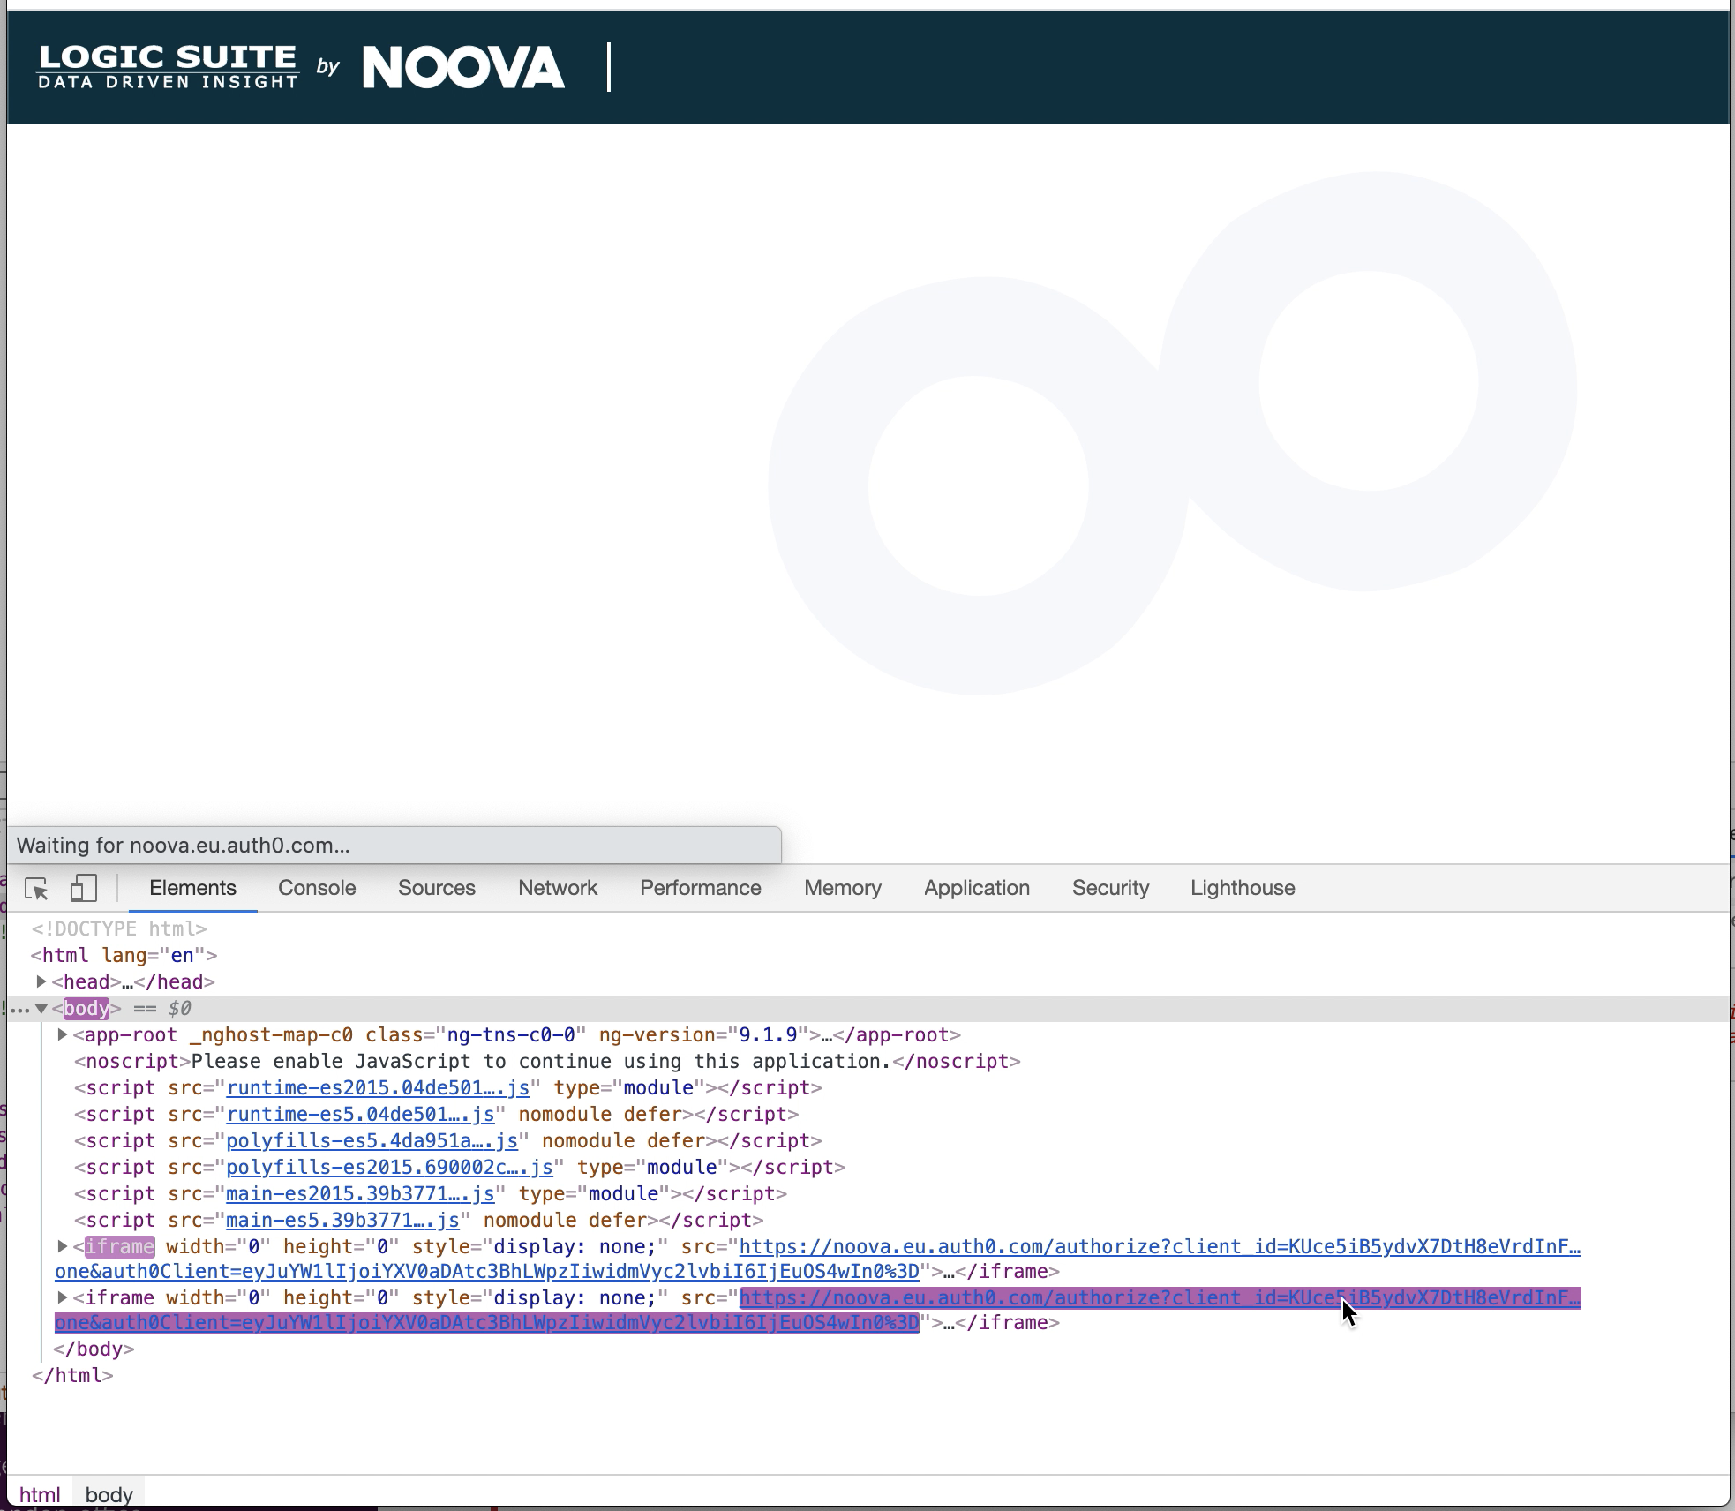This screenshot has height=1511, width=1735.
Task: Switch to the Console tab
Action: [317, 888]
